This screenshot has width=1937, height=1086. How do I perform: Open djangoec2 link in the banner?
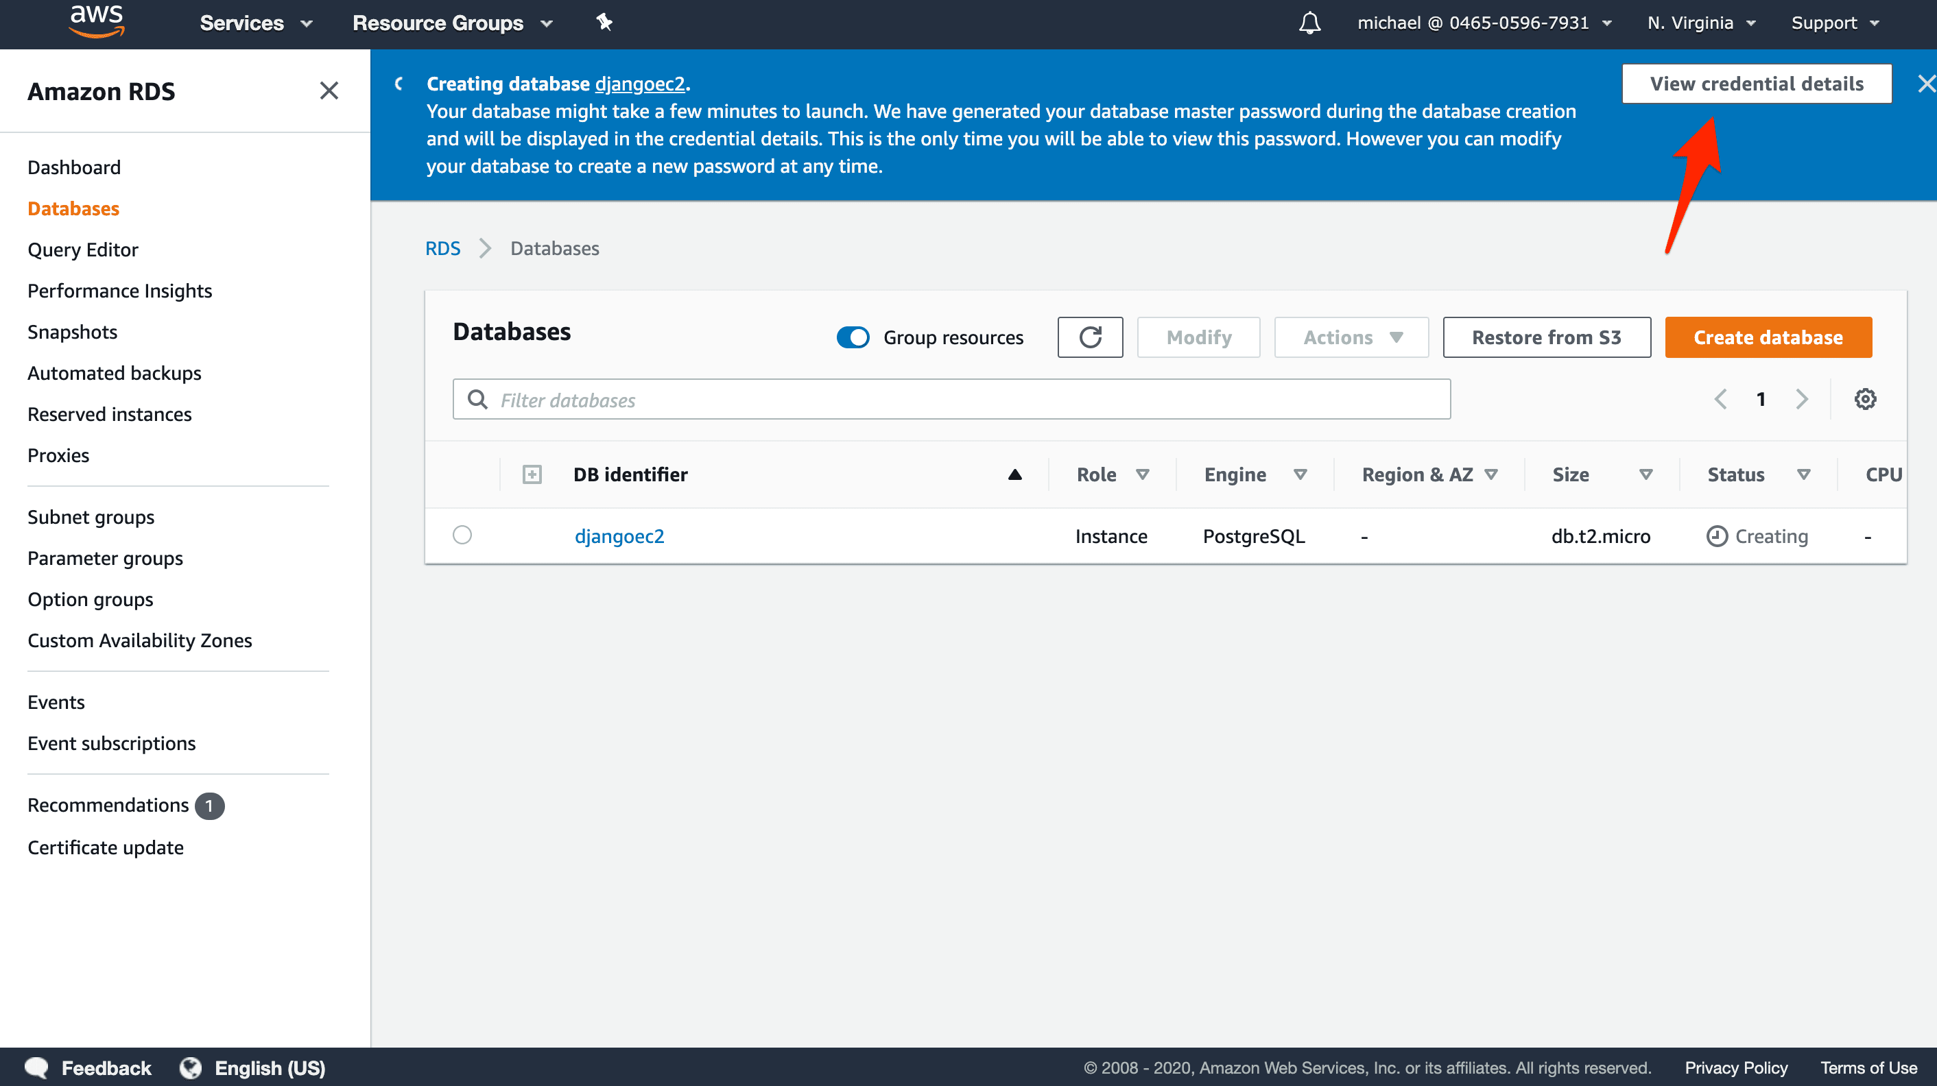coord(640,84)
